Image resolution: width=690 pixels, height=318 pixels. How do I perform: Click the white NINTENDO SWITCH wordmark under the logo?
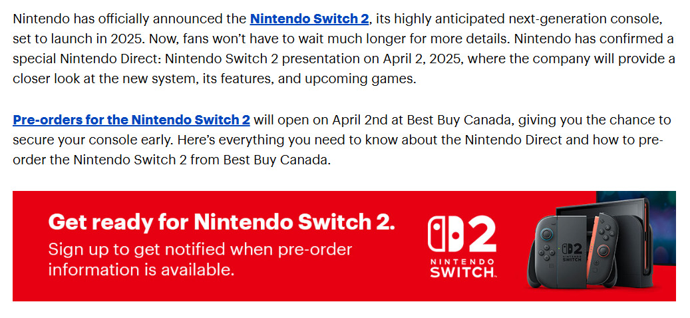(462, 267)
